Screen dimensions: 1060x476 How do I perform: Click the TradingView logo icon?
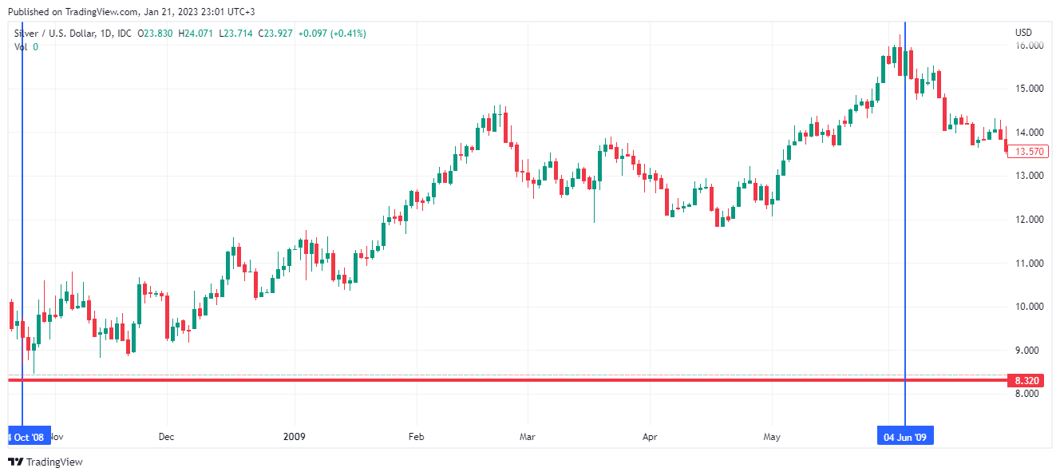(15, 462)
